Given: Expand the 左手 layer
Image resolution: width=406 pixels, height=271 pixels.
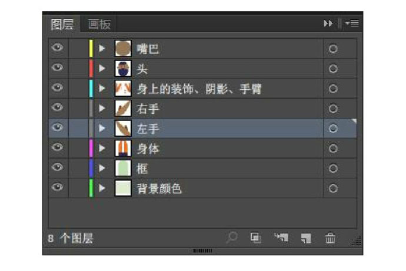Looking at the screenshot, I should [102, 128].
